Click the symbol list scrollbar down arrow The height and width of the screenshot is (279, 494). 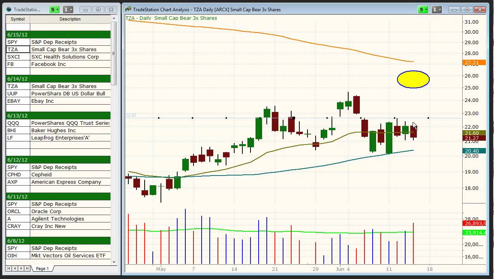(114, 262)
